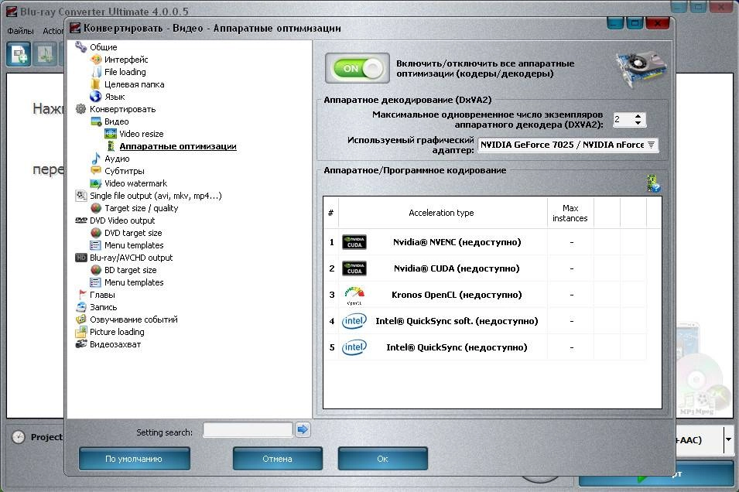Open Запись settings

(103, 307)
